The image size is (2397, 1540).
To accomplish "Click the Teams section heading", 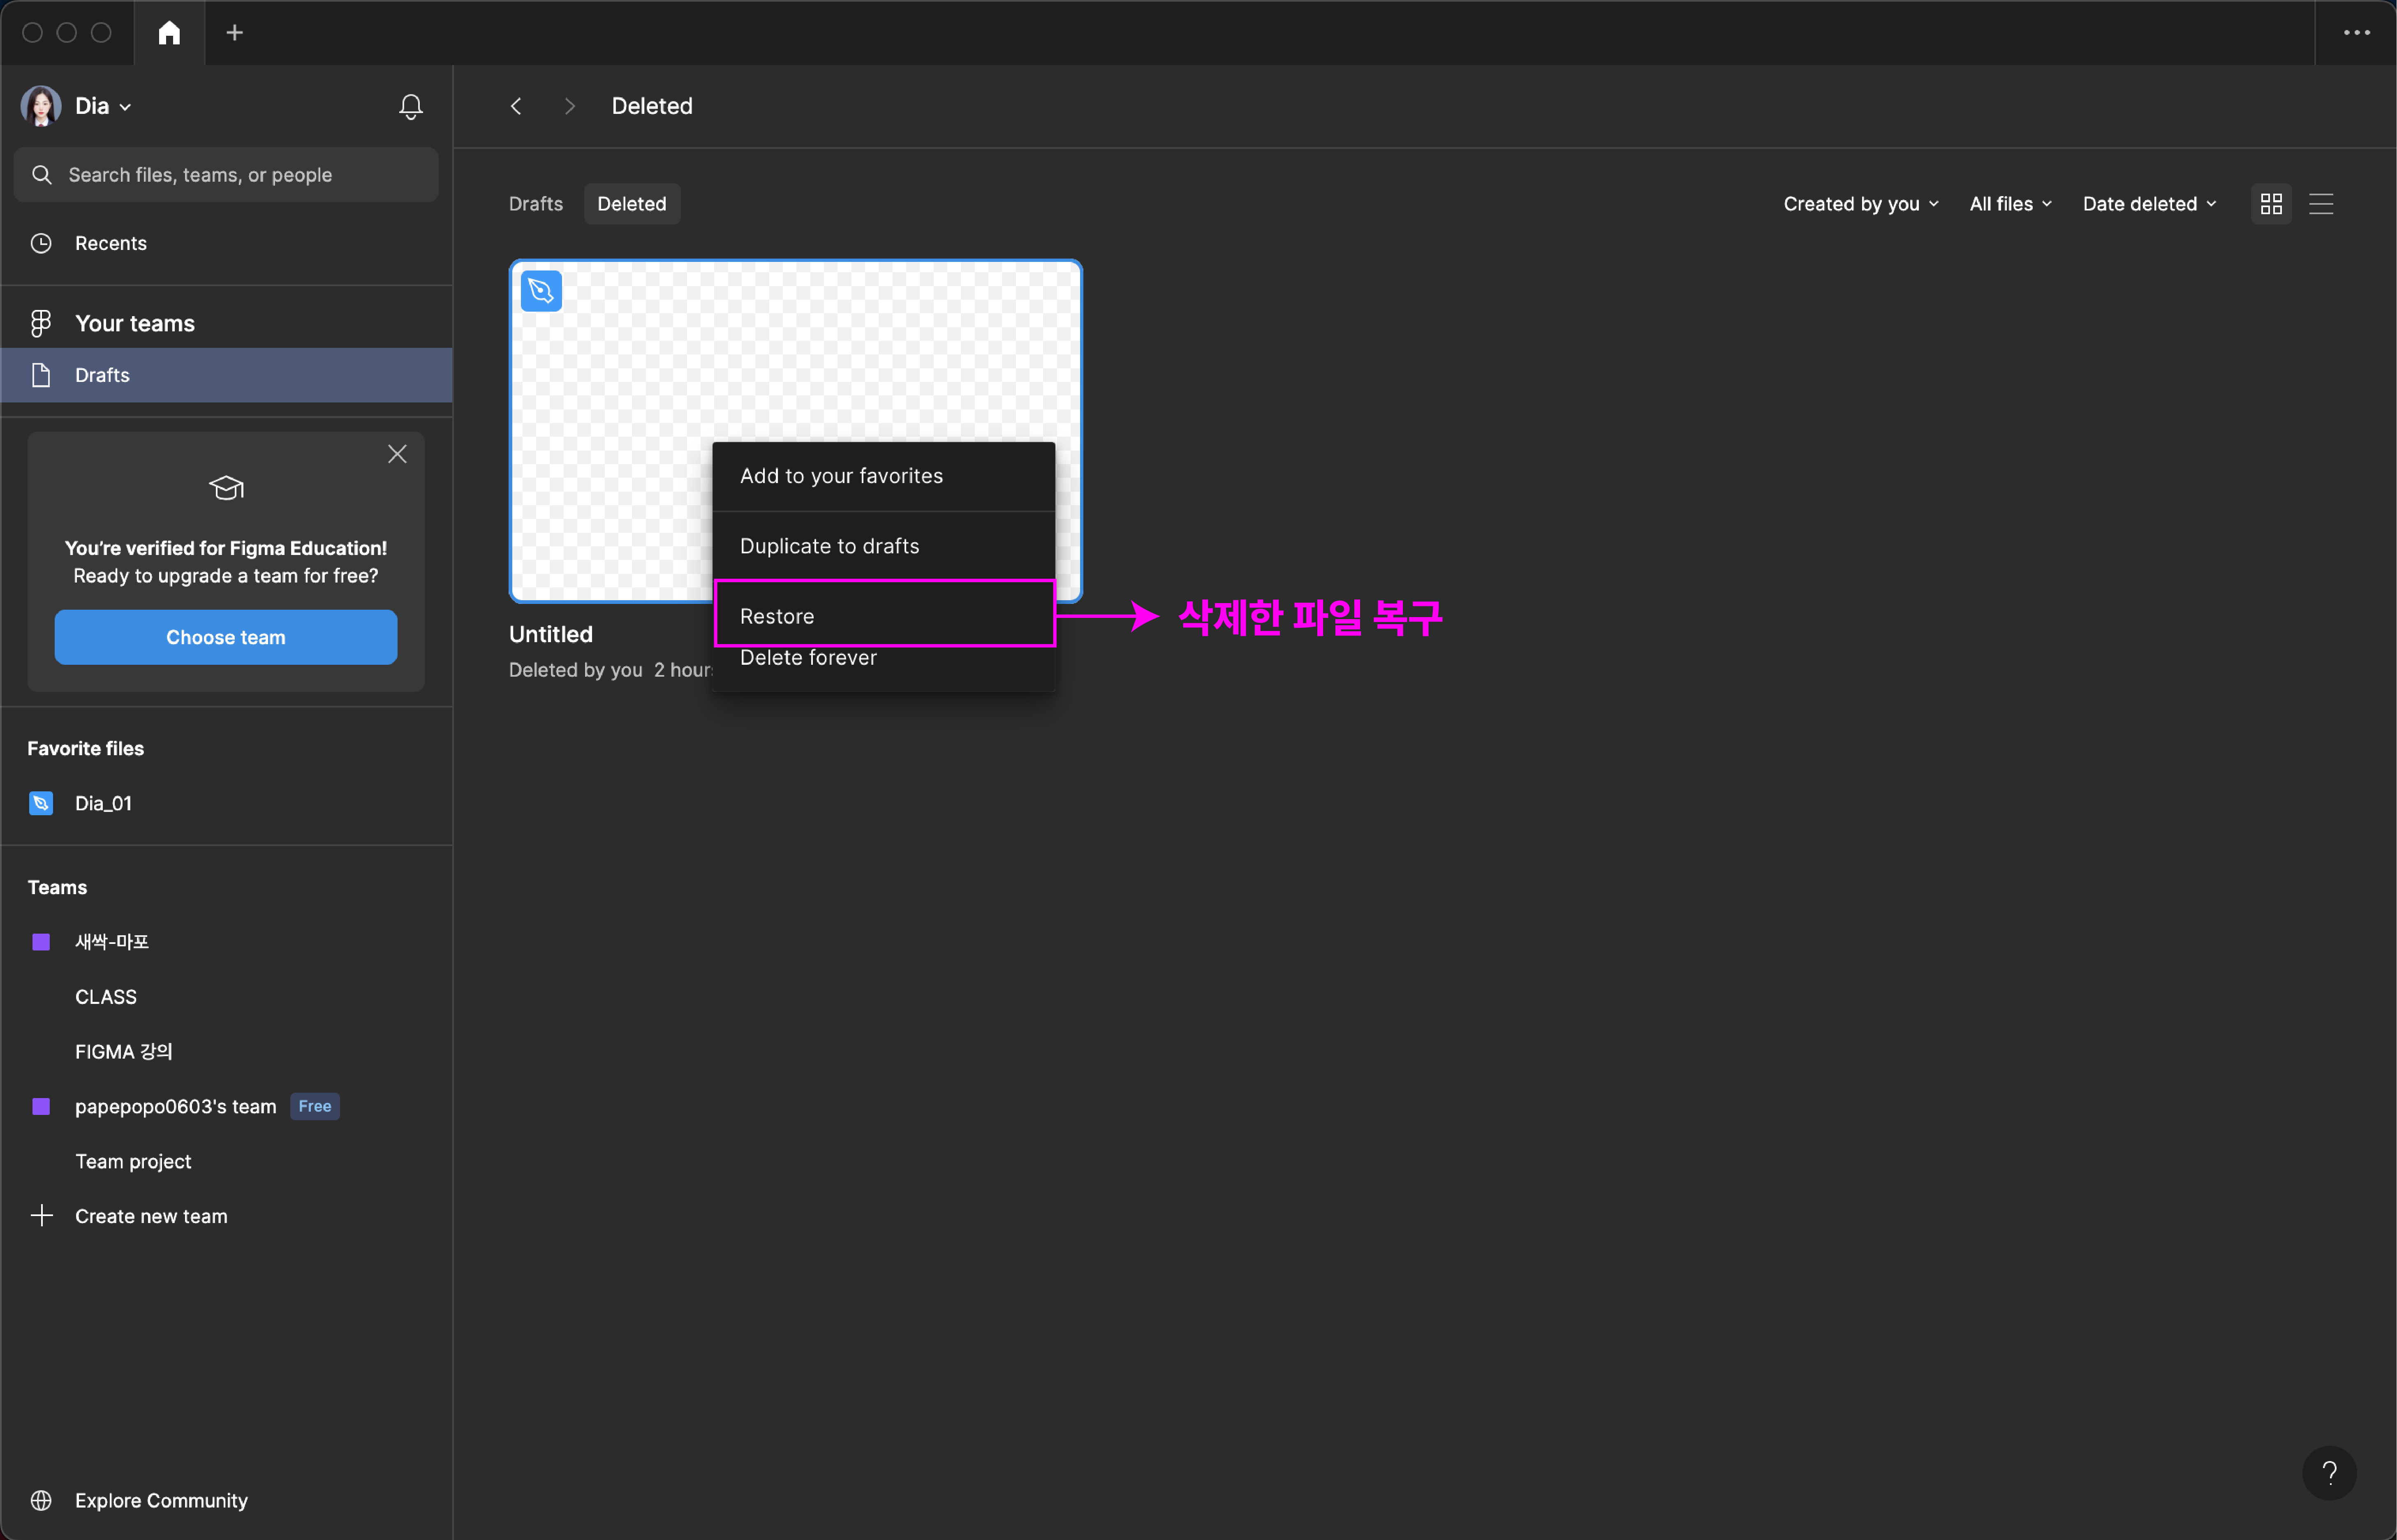I will (x=57, y=887).
